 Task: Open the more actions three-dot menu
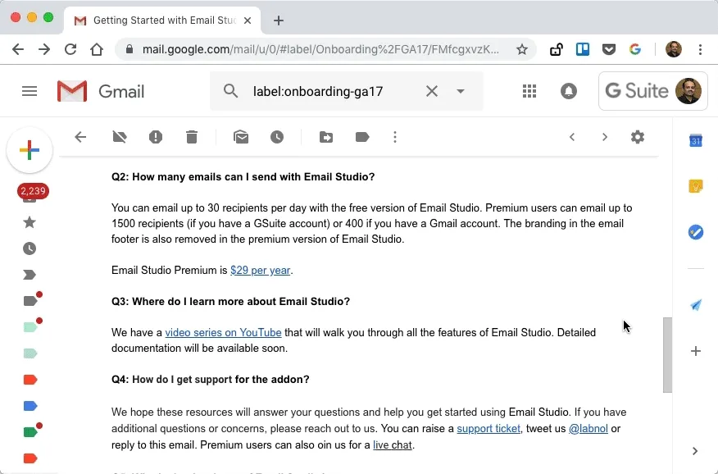[x=395, y=137]
